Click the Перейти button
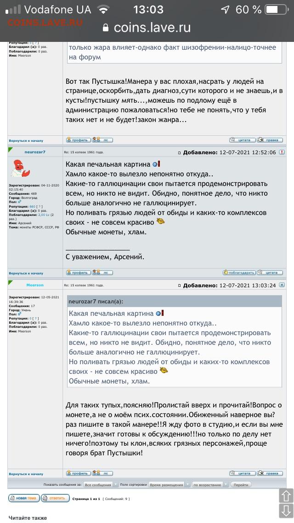Image resolution: width=294 pixels, height=523 pixels. click(241, 485)
